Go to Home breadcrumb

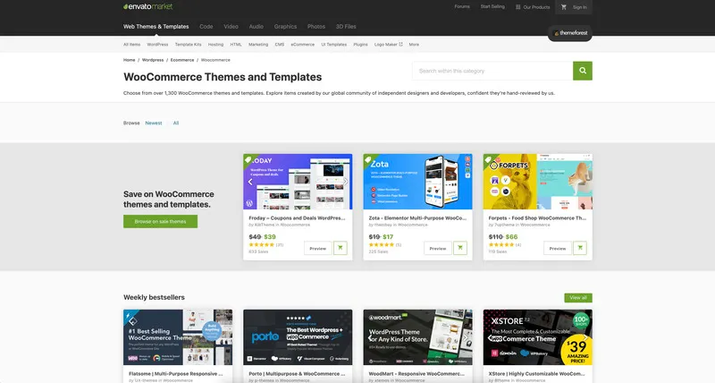point(129,60)
